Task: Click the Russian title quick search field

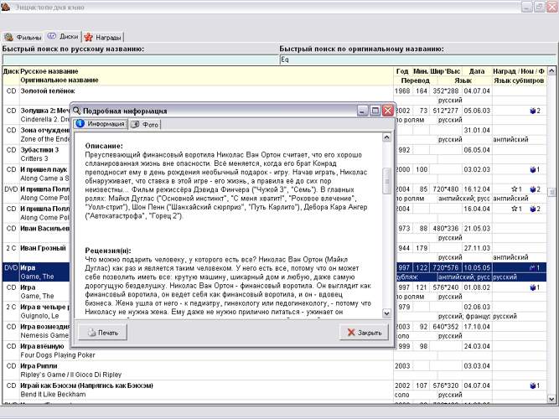Action: pos(139,60)
